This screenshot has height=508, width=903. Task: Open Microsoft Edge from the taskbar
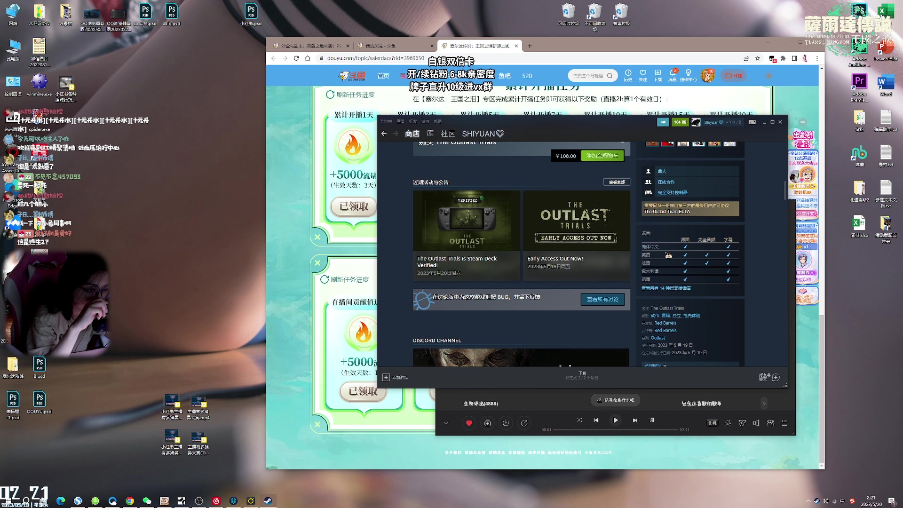[x=61, y=501]
